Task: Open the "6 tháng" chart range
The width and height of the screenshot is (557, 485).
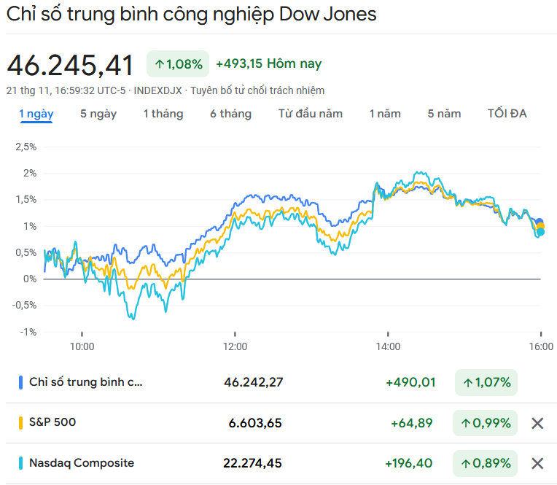Action: point(230,114)
